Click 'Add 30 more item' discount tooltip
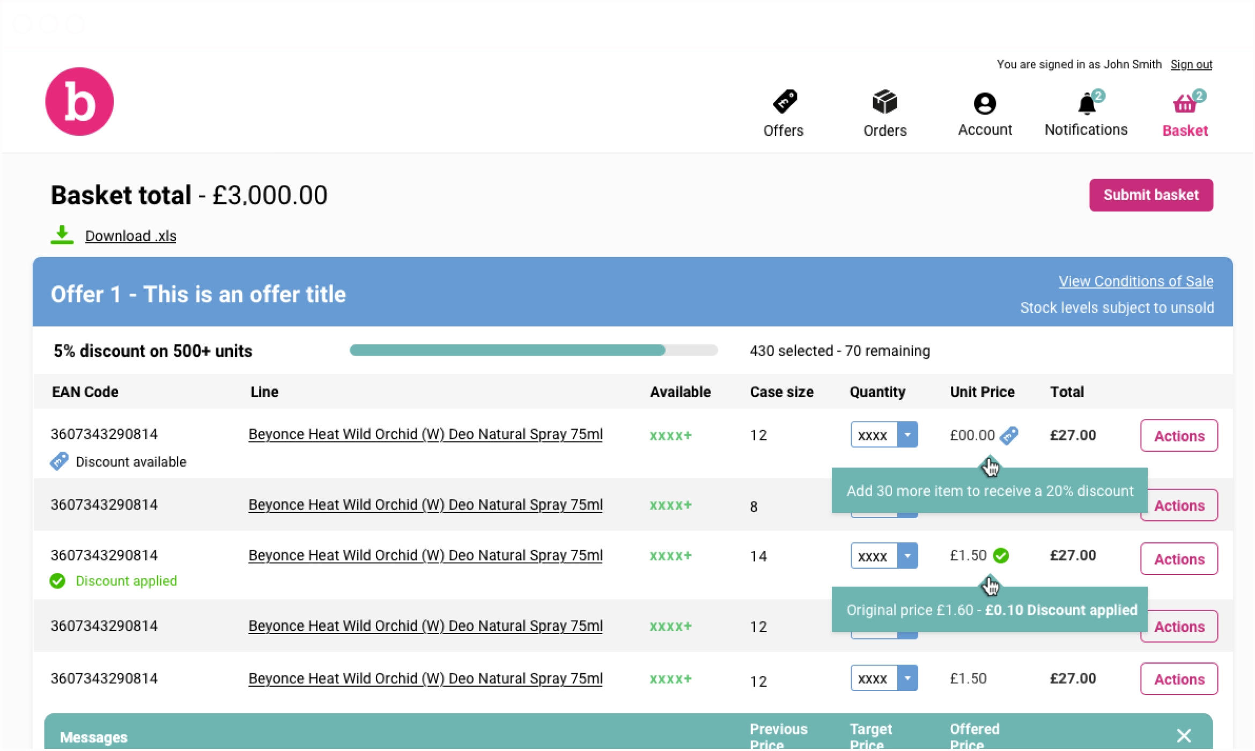The image size is (1255, 751). (x=990, y=491)
